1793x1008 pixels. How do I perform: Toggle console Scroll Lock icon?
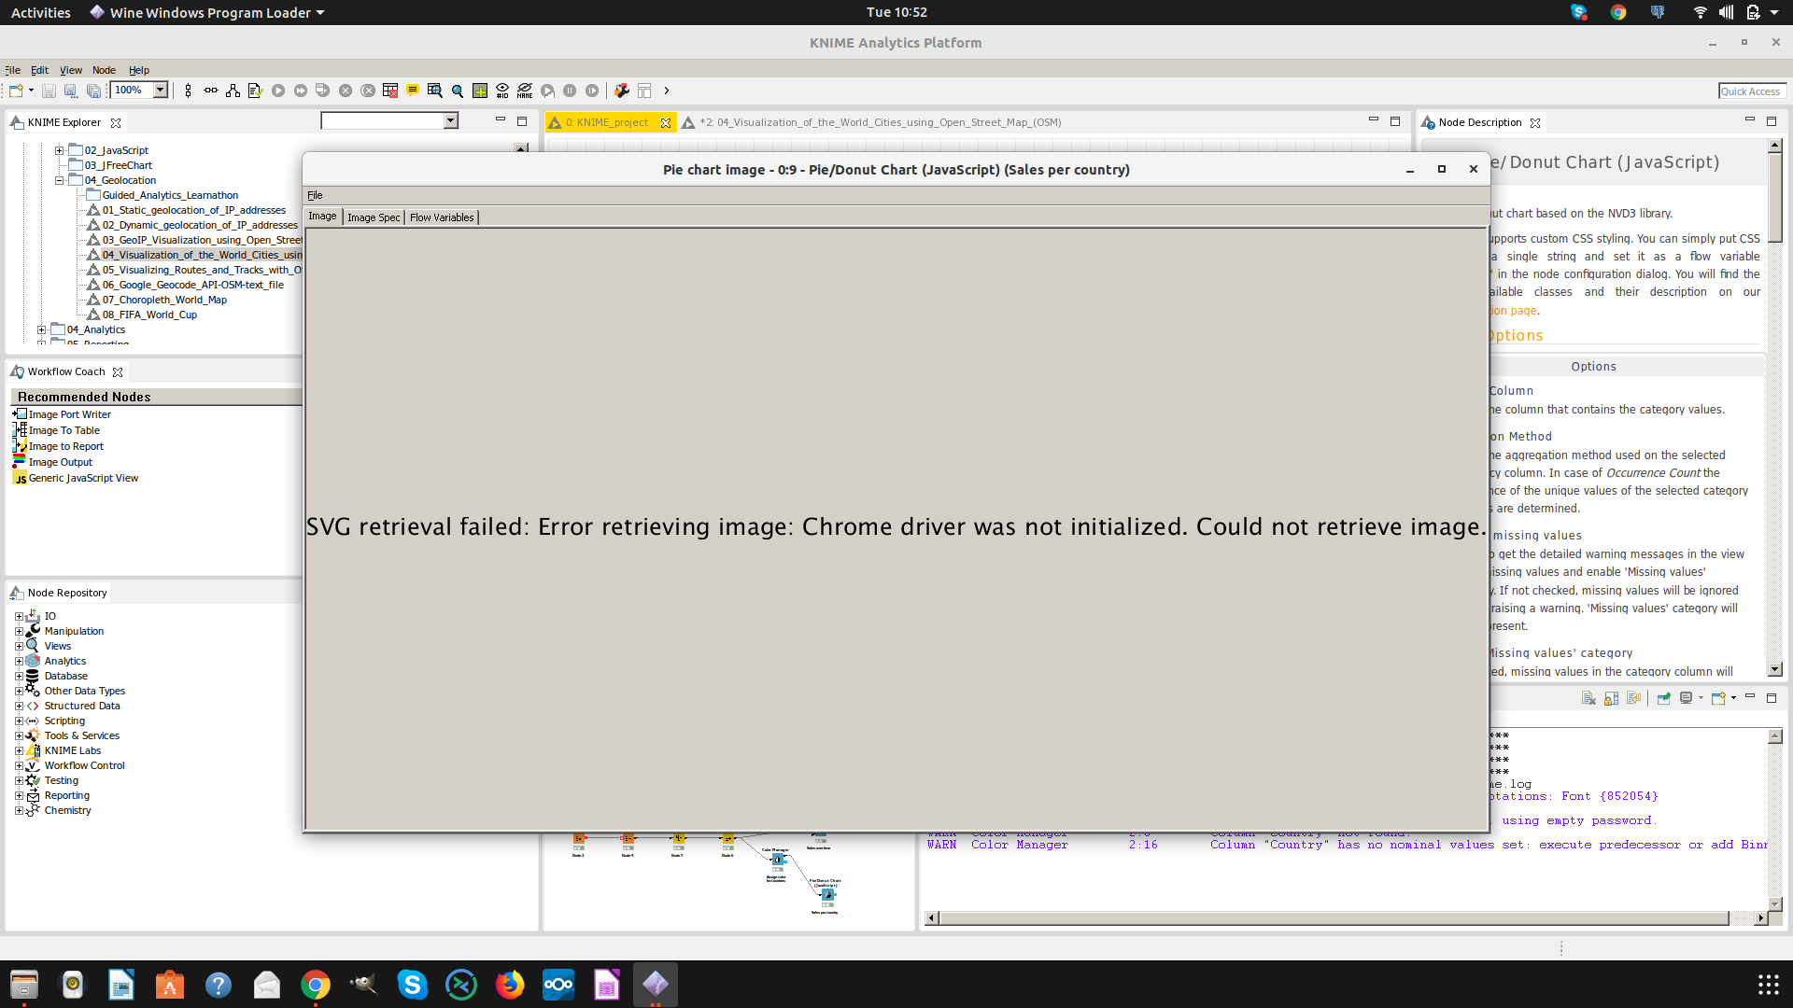1611,698
